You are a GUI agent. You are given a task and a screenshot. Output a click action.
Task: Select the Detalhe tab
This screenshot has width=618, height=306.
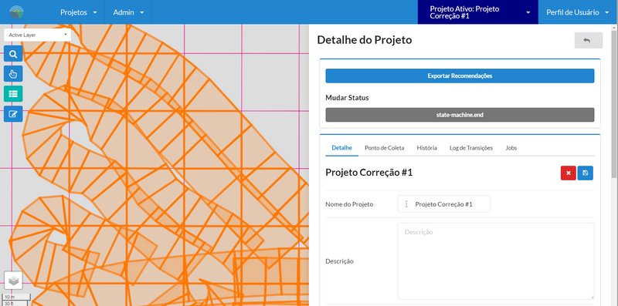341,148
